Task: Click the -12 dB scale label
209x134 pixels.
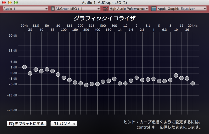Action: 12,95
